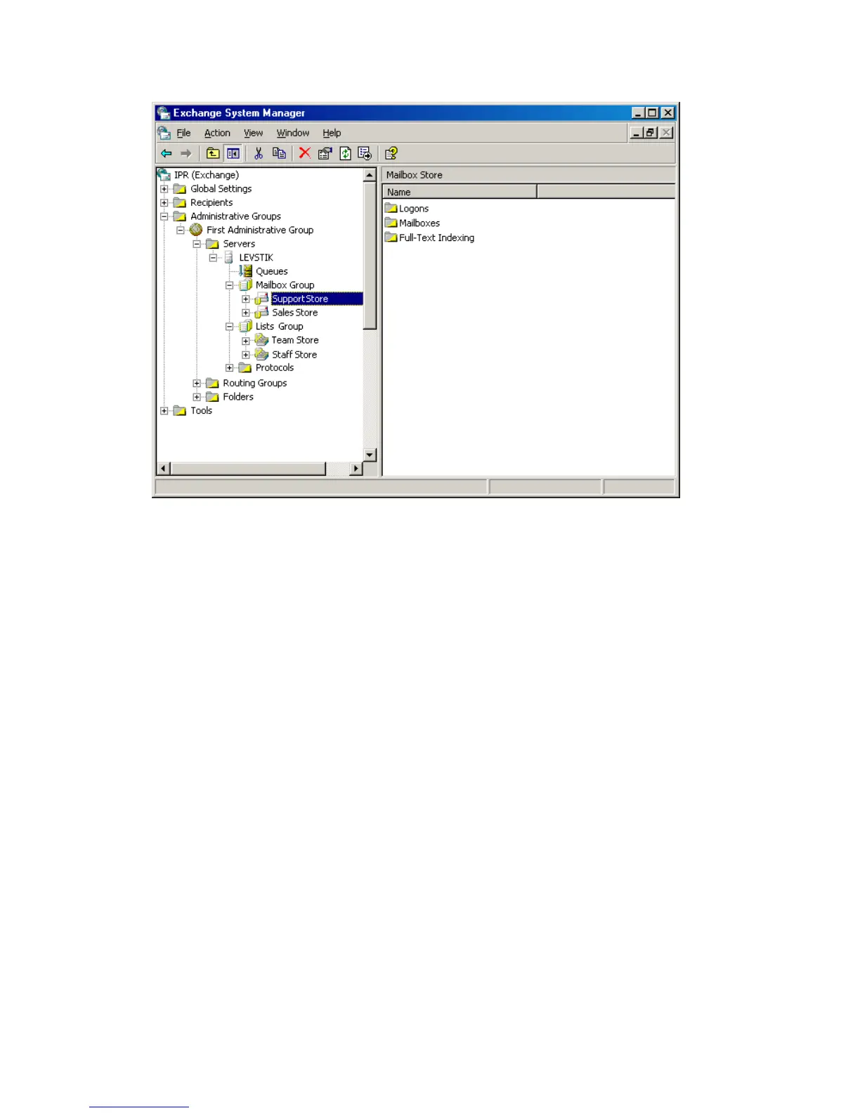Cut the selection with the scissors icon
The height and width of the screenshot is (1113, 860).
coord(259,153)
